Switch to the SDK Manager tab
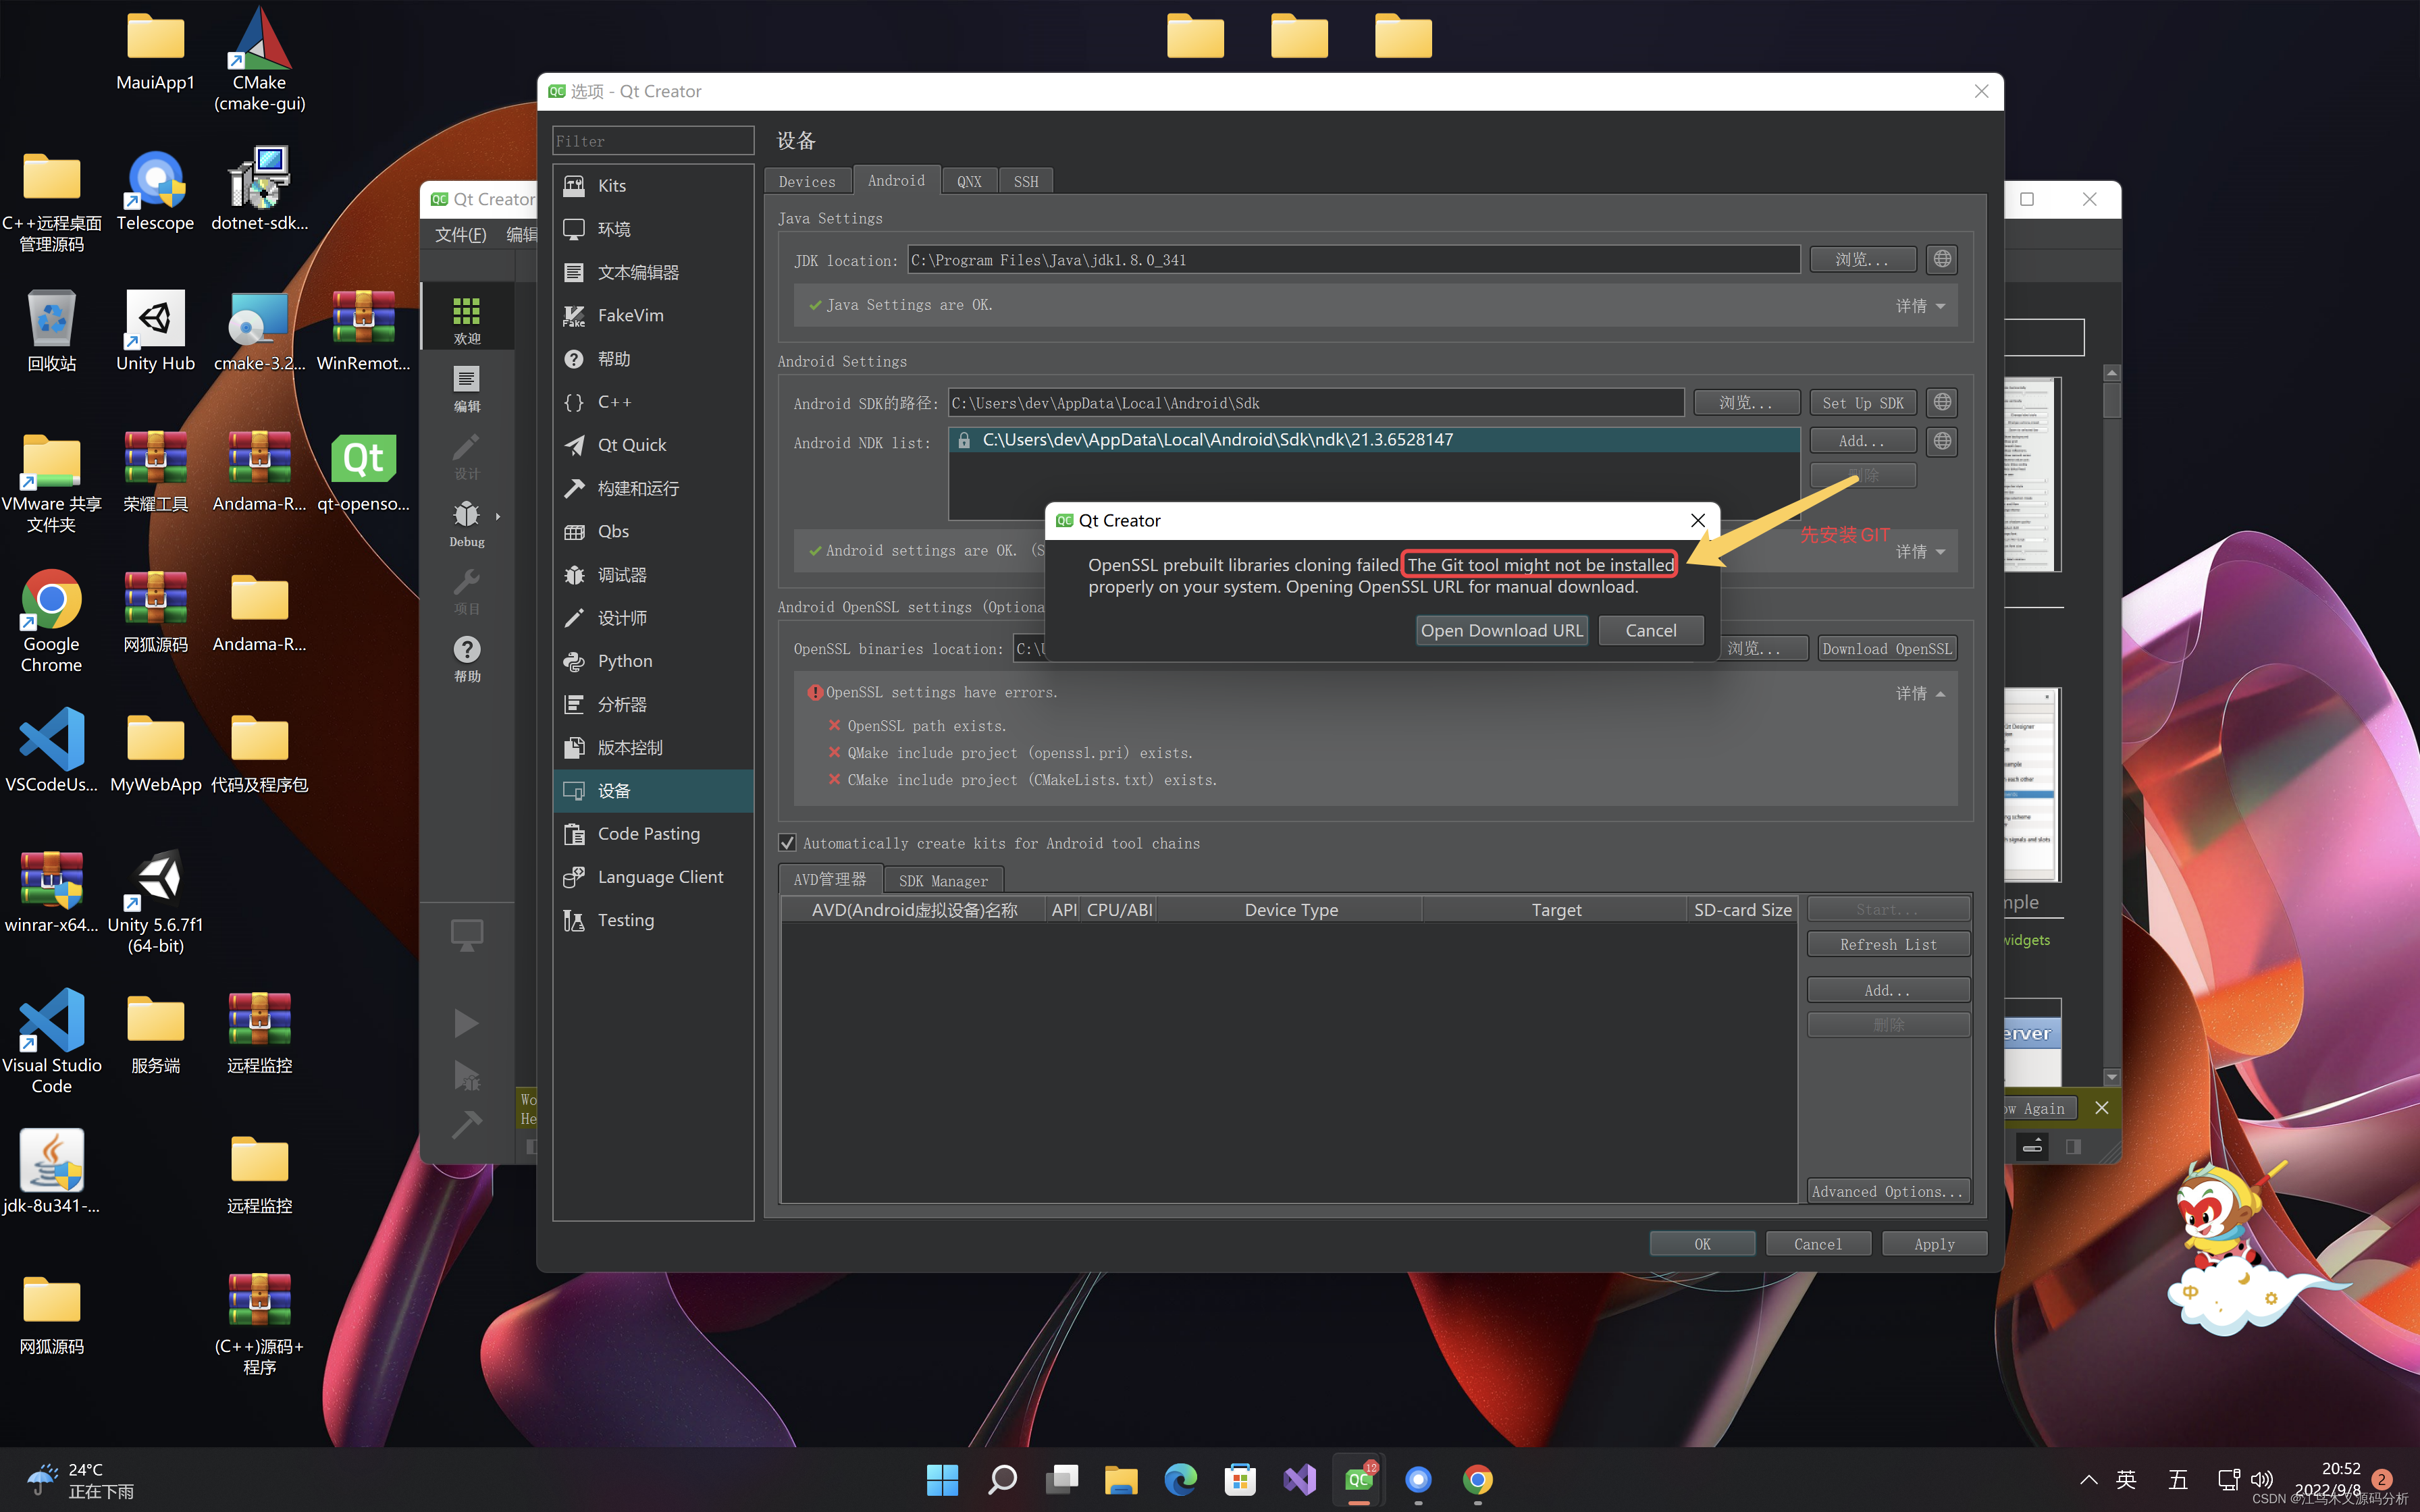Viewport: 2420px width, 1512px height. [x=942, y=880]
